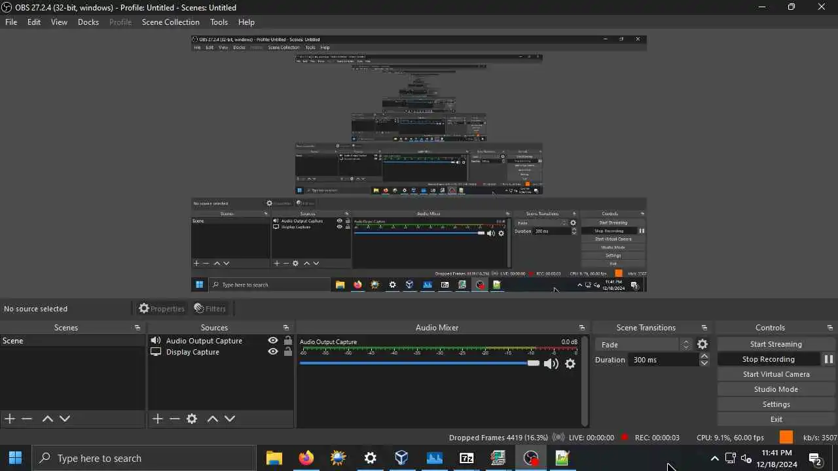Open the Docks menu

coord(88,22)
